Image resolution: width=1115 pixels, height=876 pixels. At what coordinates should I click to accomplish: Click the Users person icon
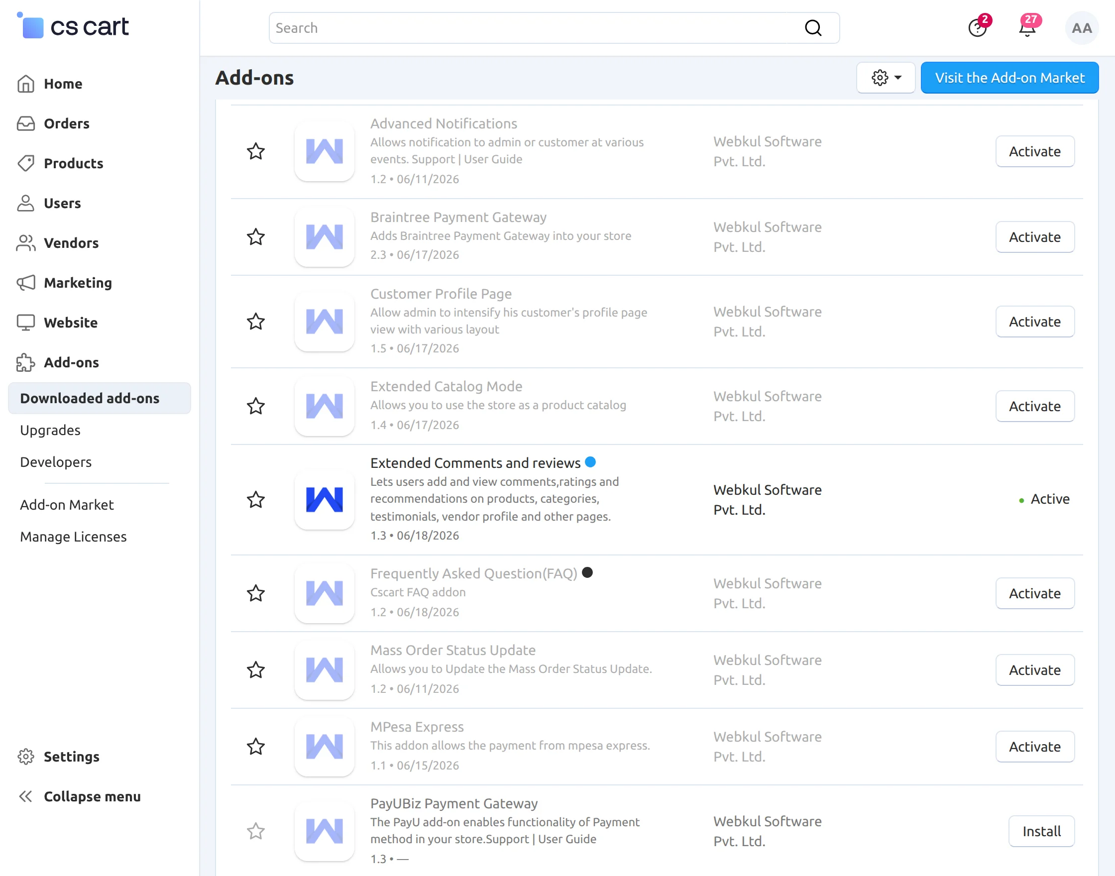point(26,203)
